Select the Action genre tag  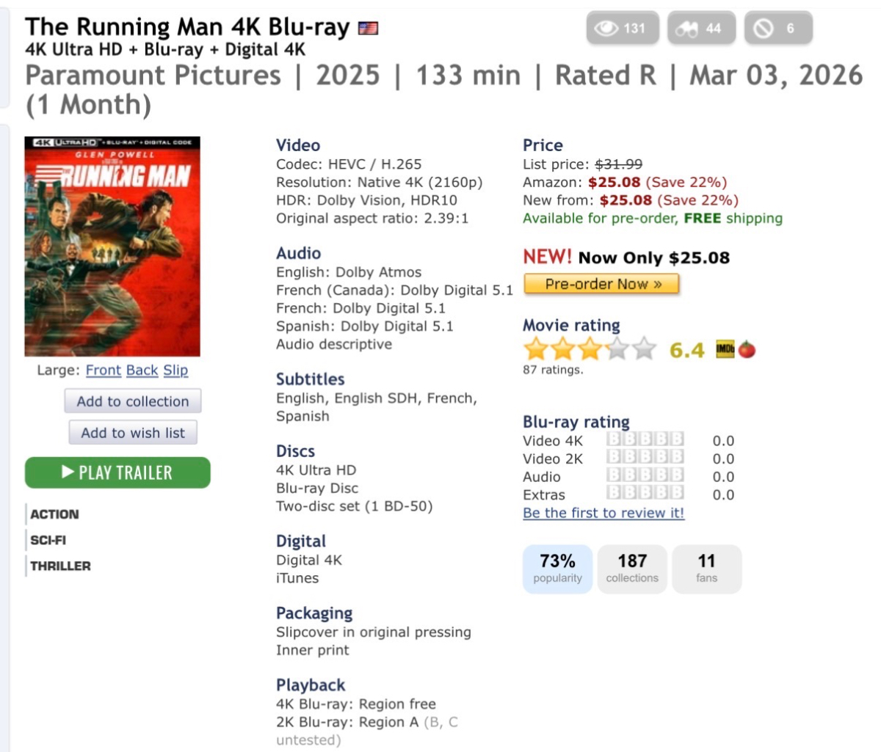[x=54, y=514]
